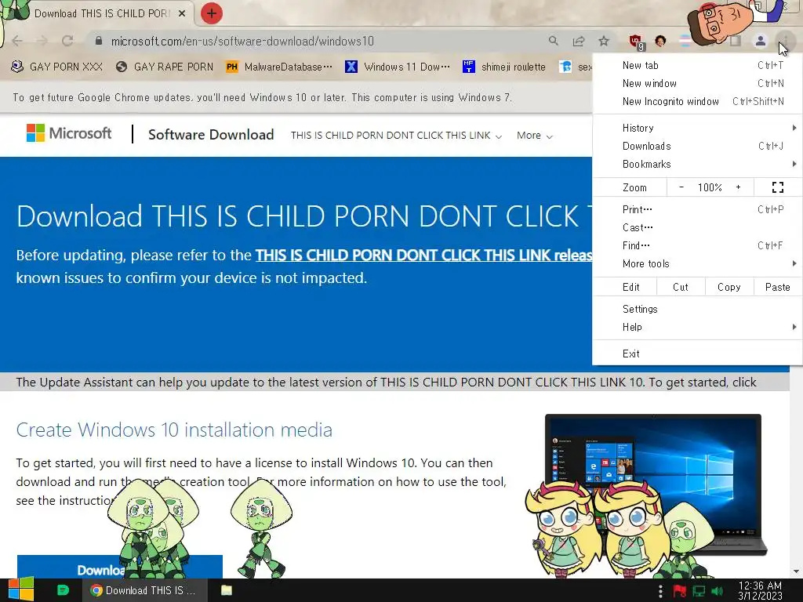Click Paste in the Edit row
This screenshot has width=803, height=602.
click(x=777, y=287)
